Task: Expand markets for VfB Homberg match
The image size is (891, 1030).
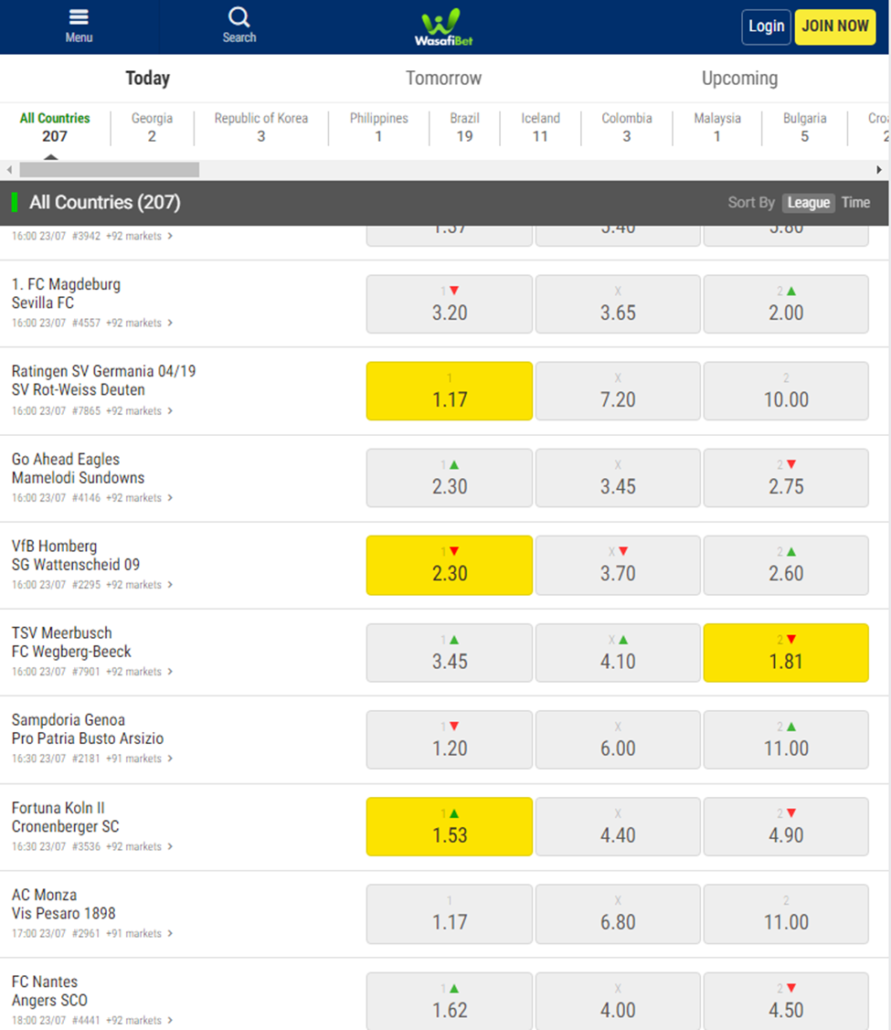Action: (x=139, y=585)
